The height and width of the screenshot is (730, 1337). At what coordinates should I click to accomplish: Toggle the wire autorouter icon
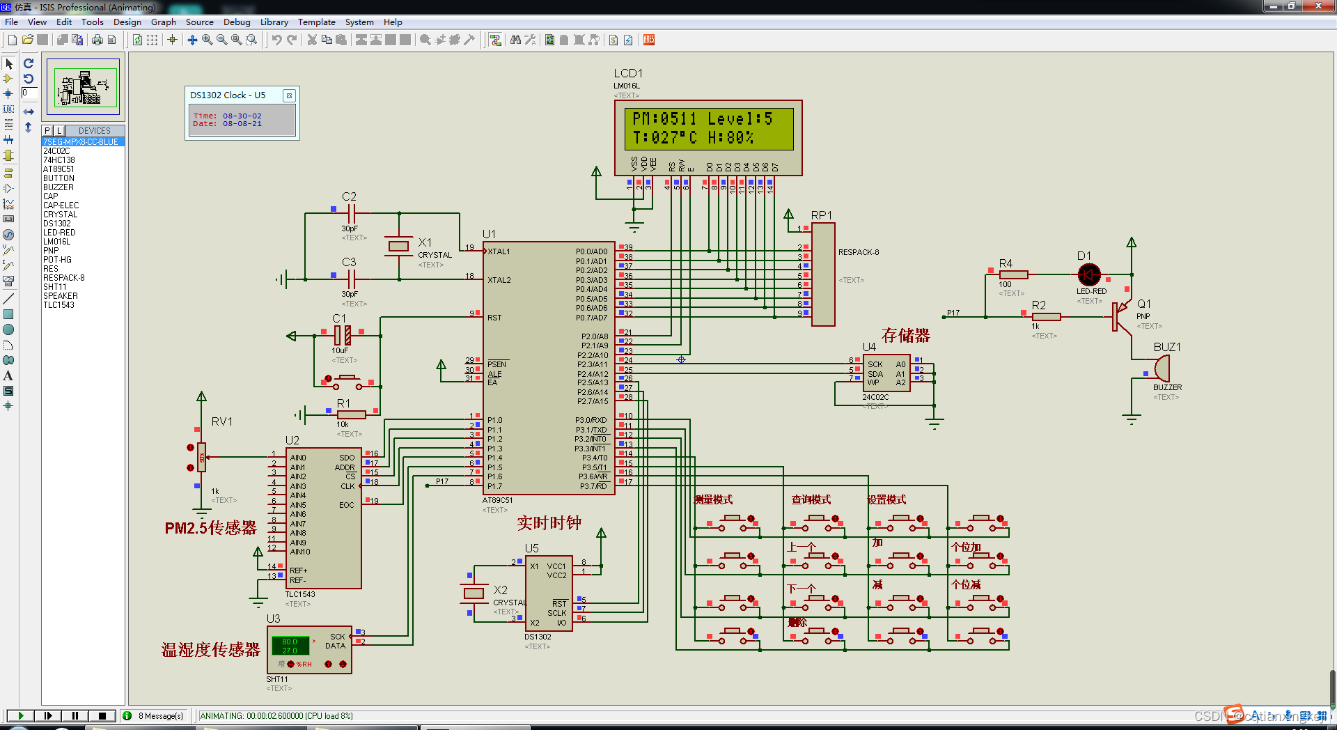pyautogui.click(x=495, y=40)
